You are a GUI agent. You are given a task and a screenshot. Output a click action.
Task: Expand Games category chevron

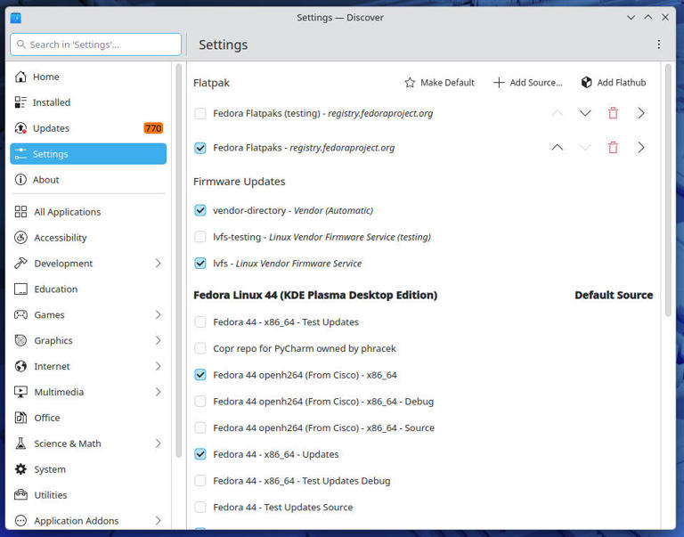pos(158,315)
